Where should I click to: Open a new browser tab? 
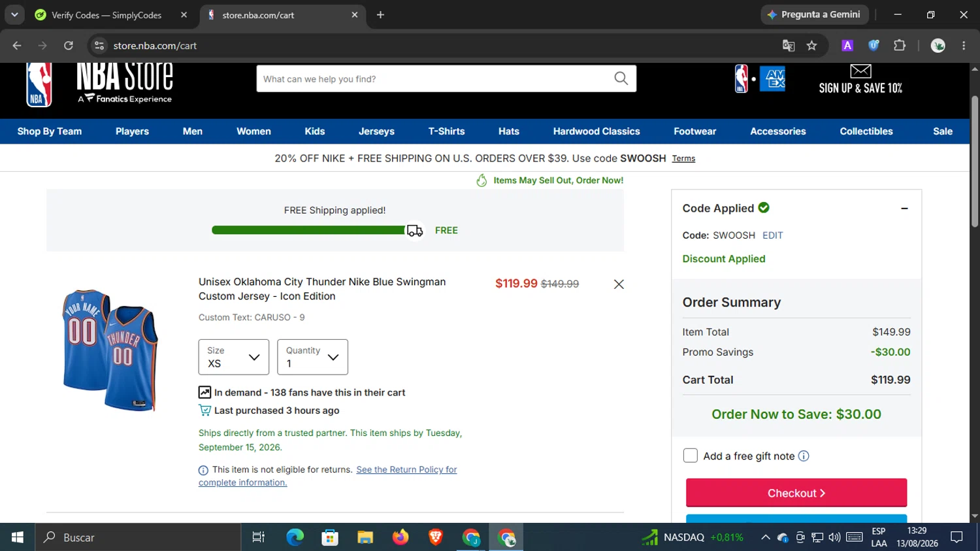click(x=380, y=15)
